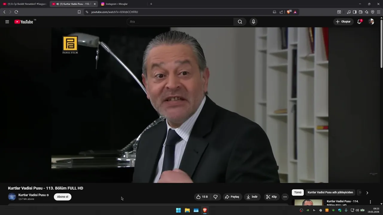Bookmark this page
The height and width of the screenshot is (215, 383).
(x=79, y=12)
